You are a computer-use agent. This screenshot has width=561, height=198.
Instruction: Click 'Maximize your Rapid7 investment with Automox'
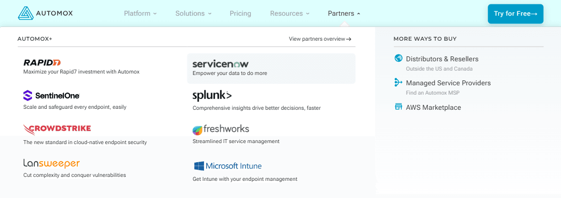(81, 72)
